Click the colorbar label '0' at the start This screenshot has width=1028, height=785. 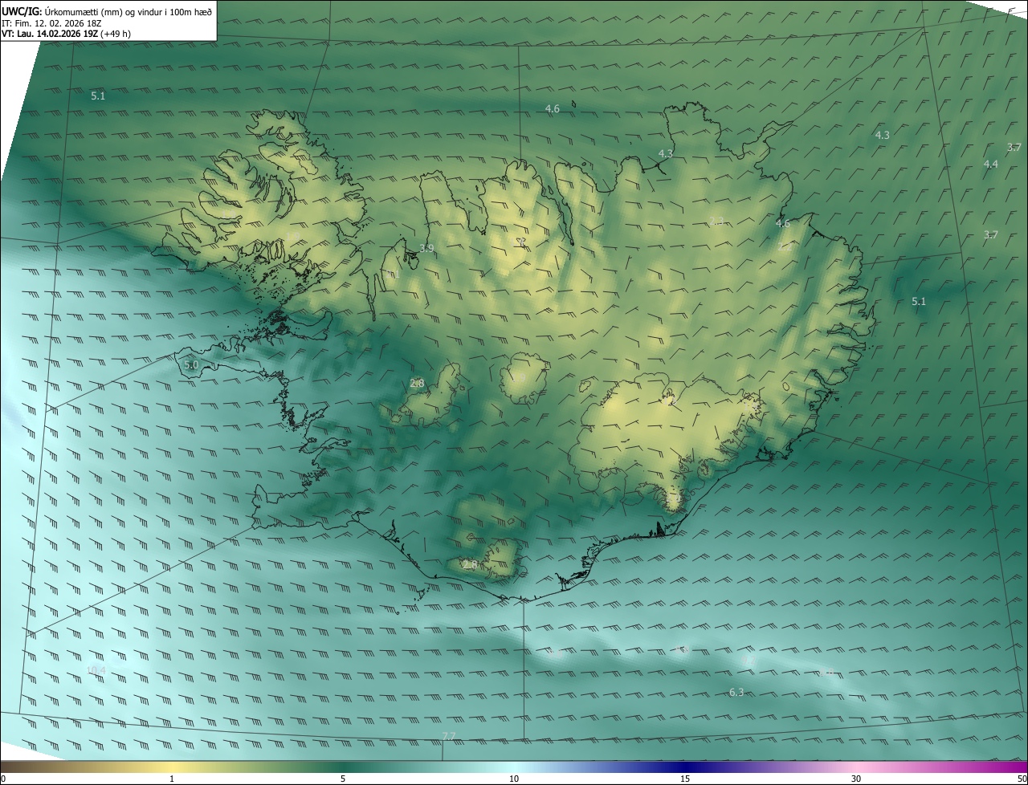pyautogui.click(x=3, y=779)
